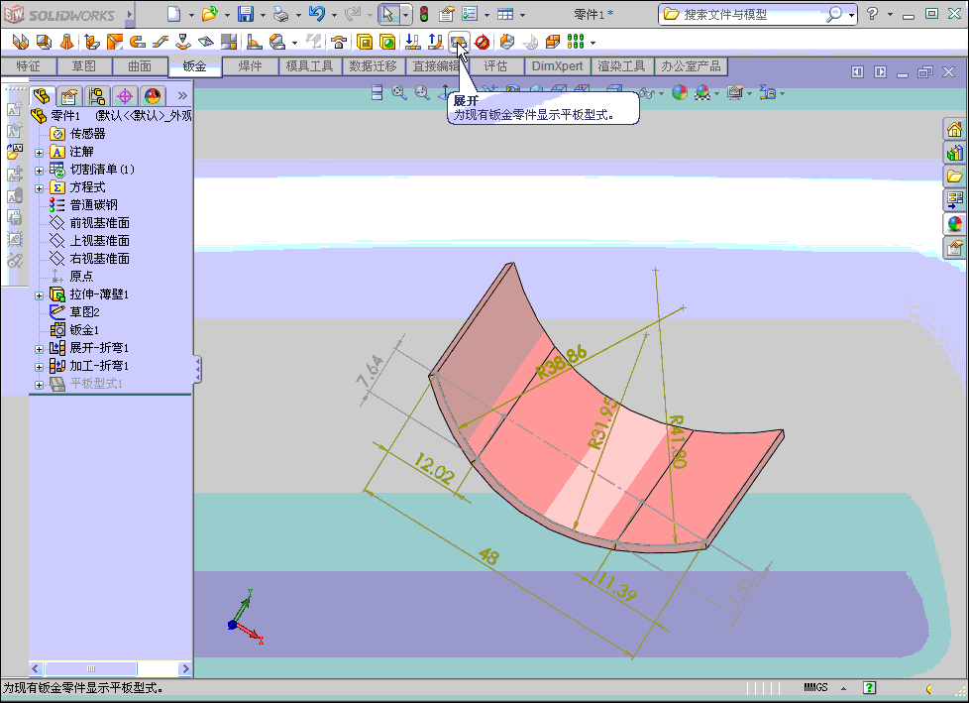The image size is (969, 703).
Task: Pick the Miter Flange tool
Action: pos(115,42)
